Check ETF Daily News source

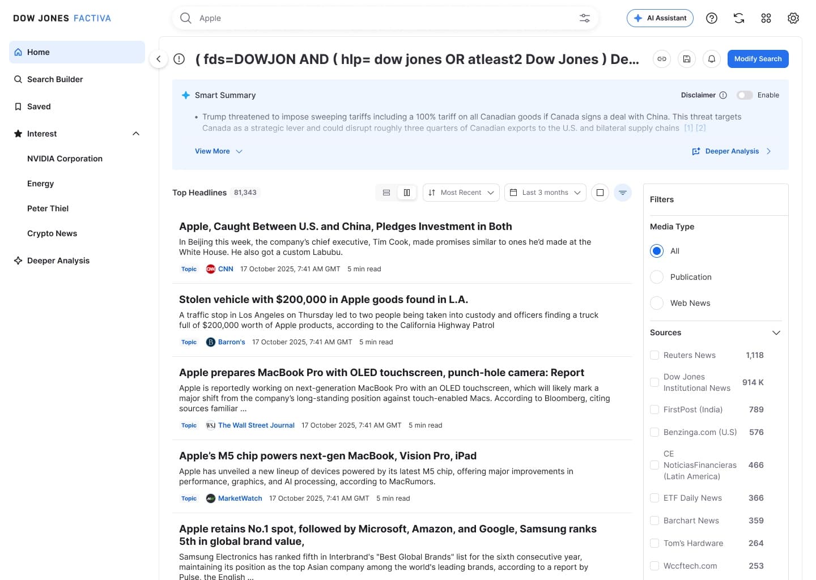point(654,498)
